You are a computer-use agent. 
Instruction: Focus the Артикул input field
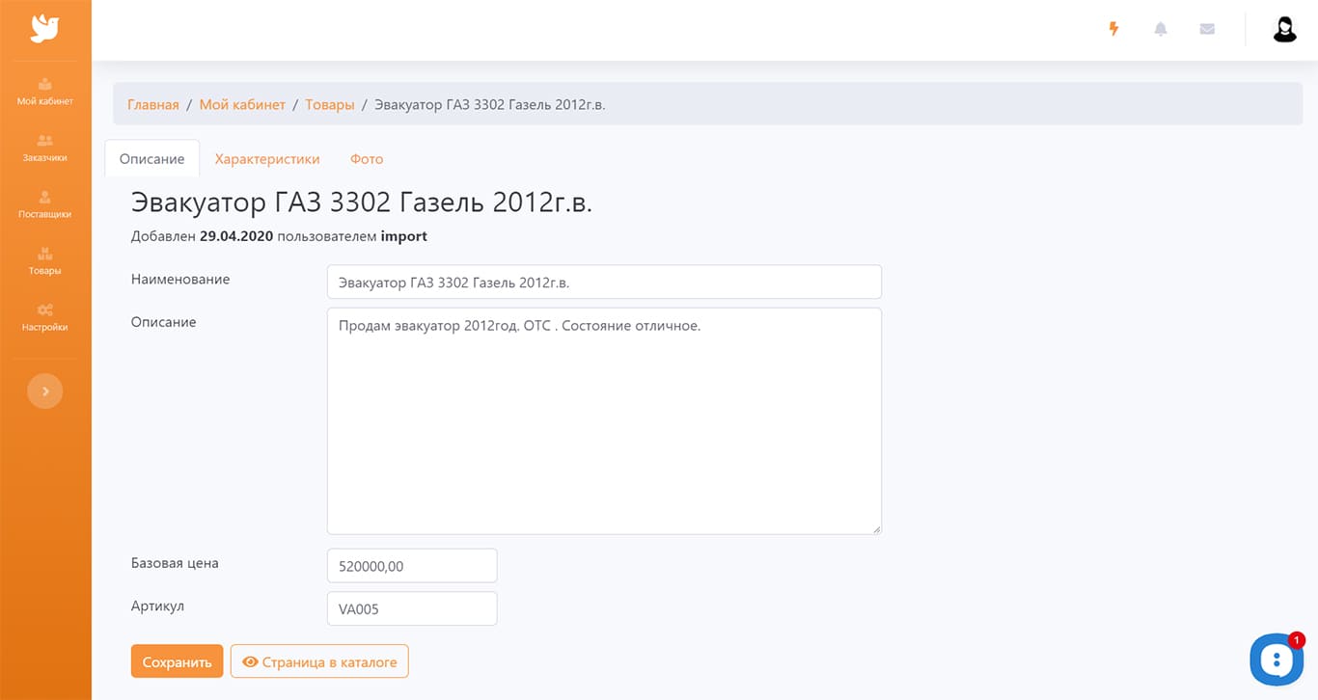(412, 609)
